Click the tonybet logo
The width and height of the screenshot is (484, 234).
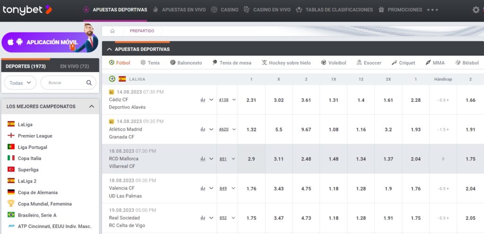point(27,10)
